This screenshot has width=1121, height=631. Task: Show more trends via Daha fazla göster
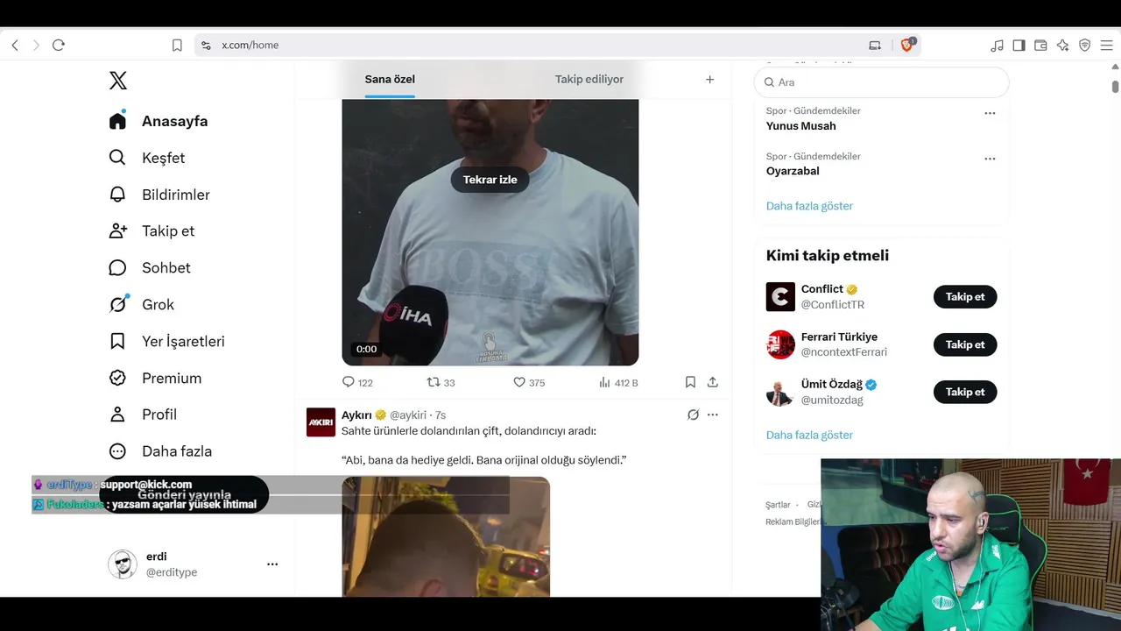(809, 206)
